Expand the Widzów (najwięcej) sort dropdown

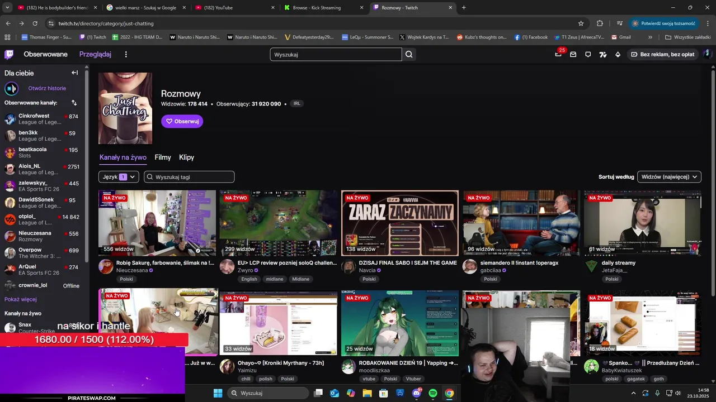pos(669,177)
